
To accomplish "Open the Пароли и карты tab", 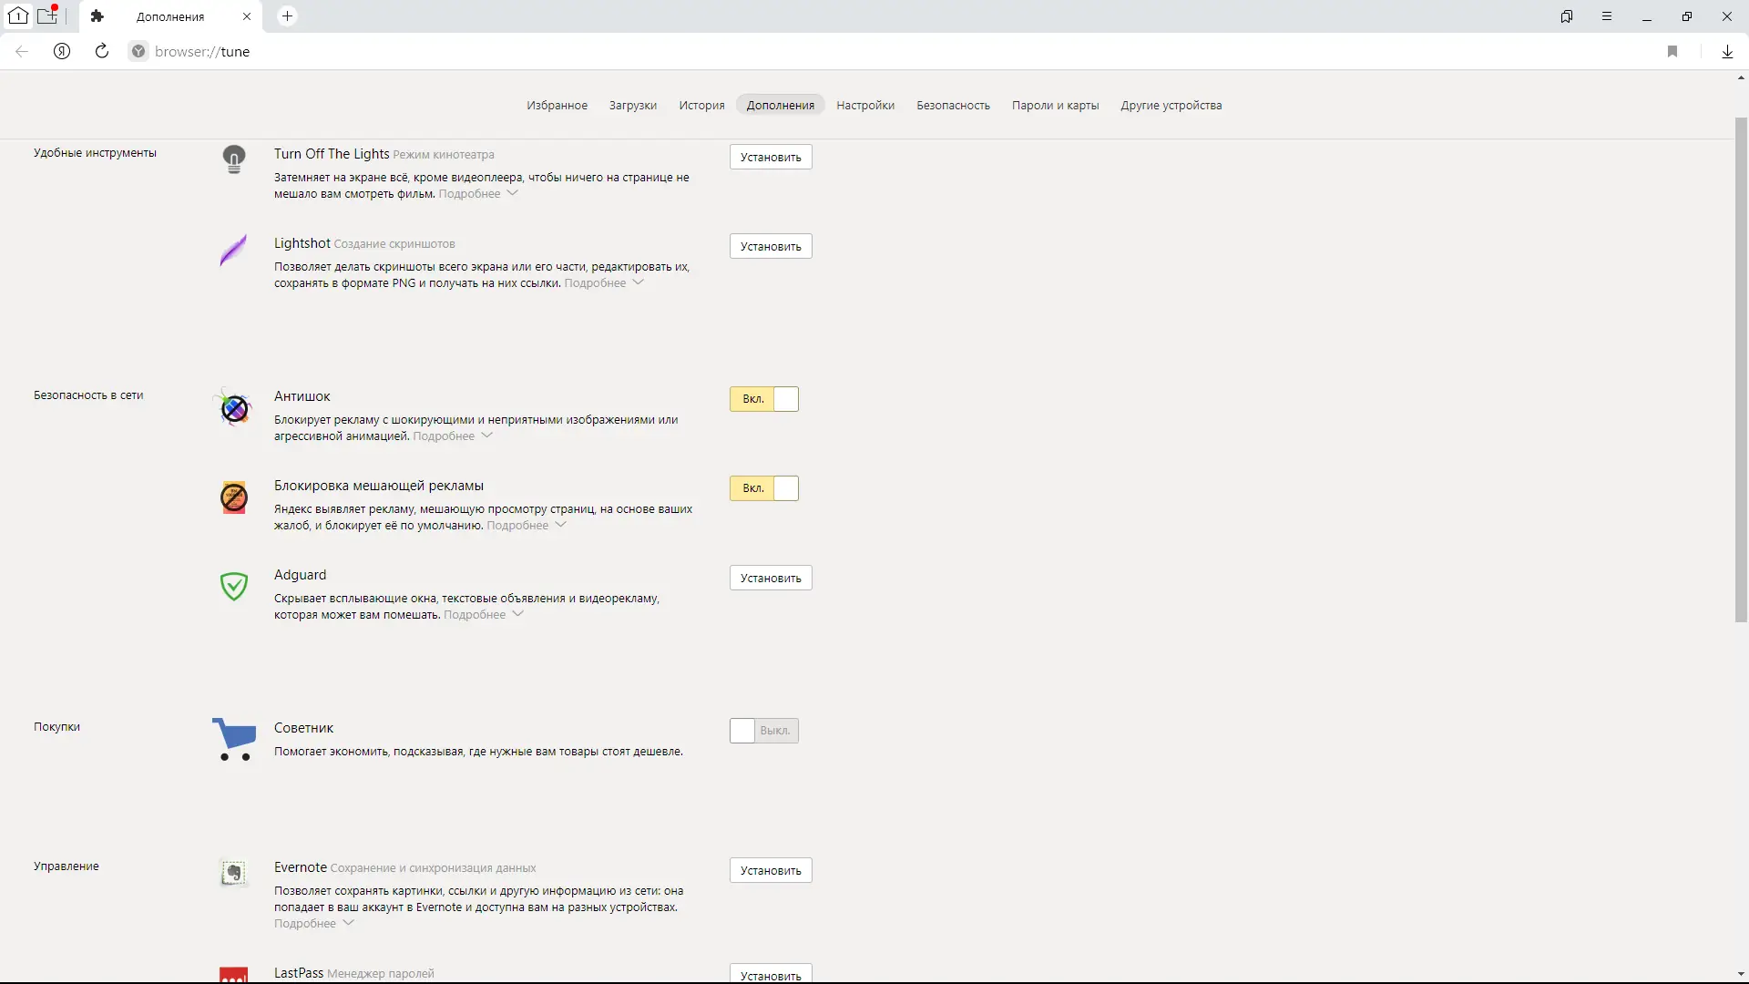I will [x=1055, y=106].
